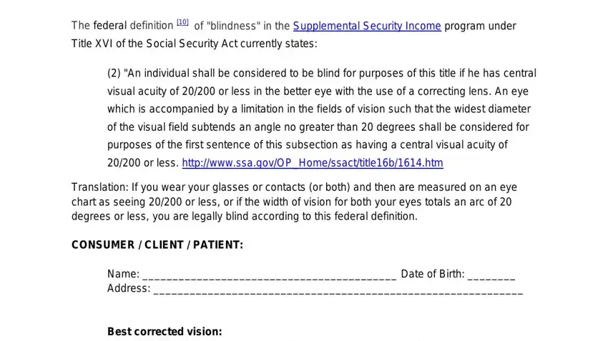The image size is (608, 341).
Task: Click the Best corrected vision heading
Action: (165, 332)
